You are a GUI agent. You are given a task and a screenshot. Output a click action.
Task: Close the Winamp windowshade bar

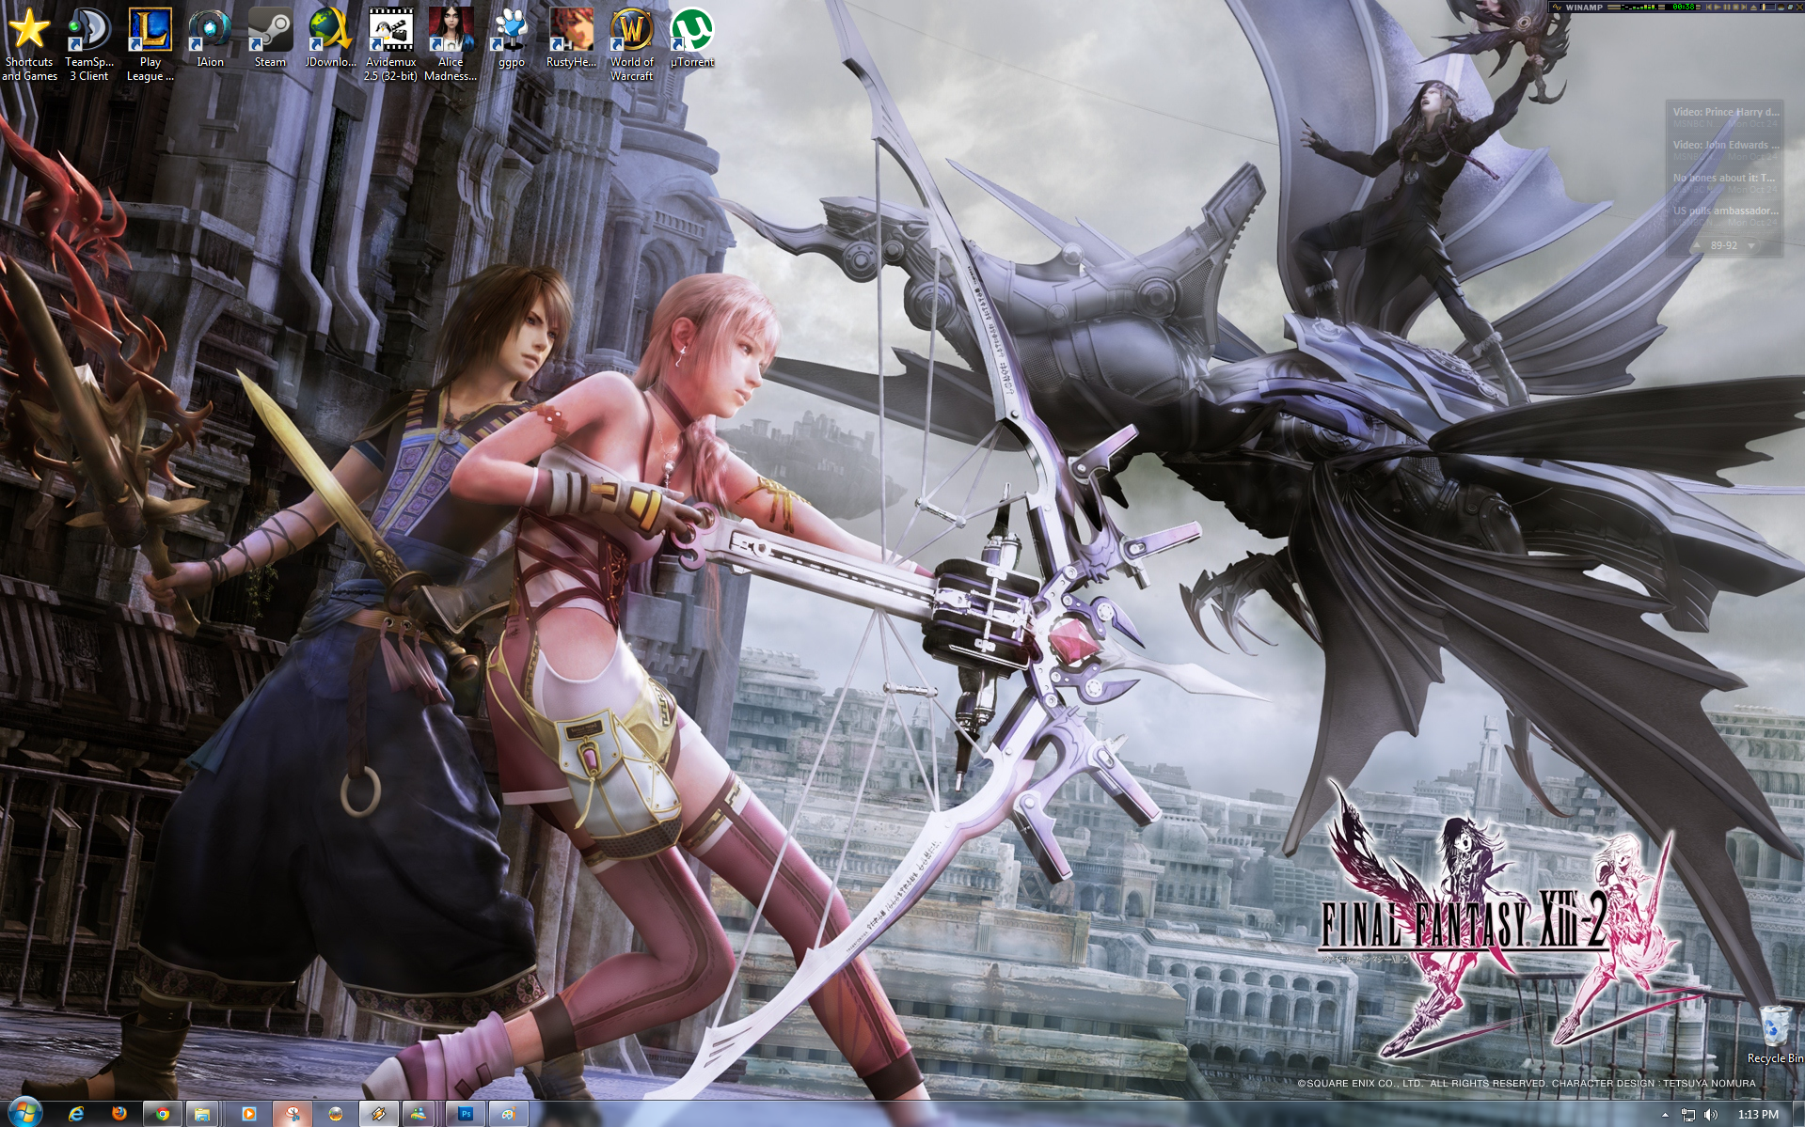1799,7
